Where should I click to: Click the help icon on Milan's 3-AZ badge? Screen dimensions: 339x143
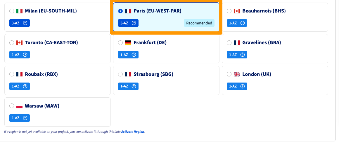point(25,23)
